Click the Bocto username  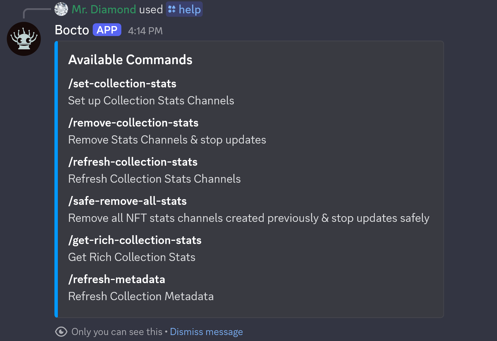[x=72, y=30]
